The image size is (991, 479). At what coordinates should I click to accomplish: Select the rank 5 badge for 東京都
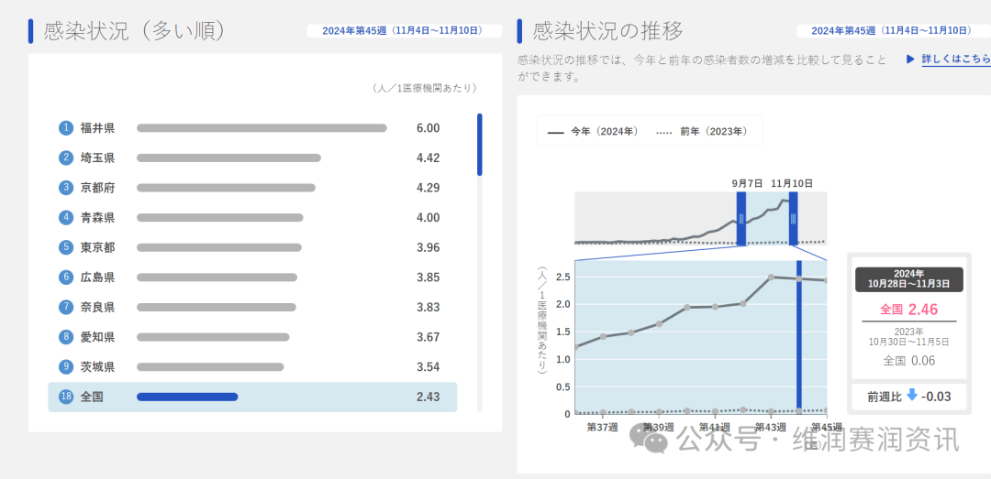coord(66,247)
